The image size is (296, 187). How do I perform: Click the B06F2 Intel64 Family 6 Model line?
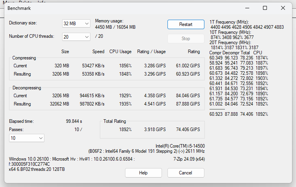click(x=147, y=151)
